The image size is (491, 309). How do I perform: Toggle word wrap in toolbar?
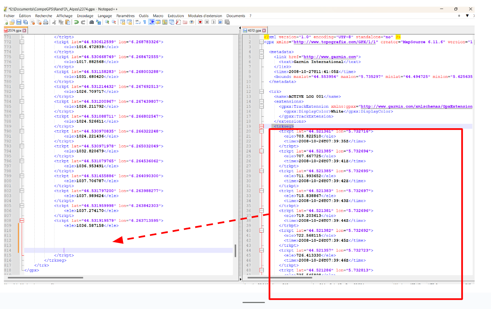pyautogui.click(x=137, y=22)
